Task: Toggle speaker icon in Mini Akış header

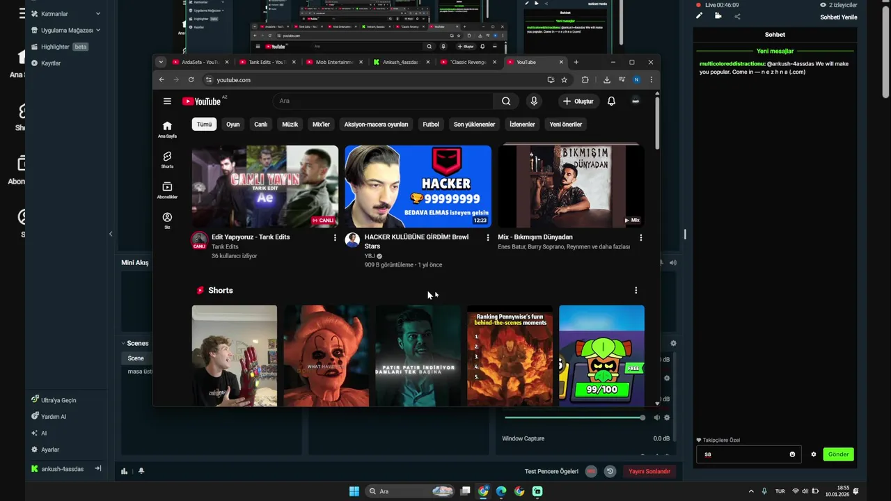Action: coord(673,262)
